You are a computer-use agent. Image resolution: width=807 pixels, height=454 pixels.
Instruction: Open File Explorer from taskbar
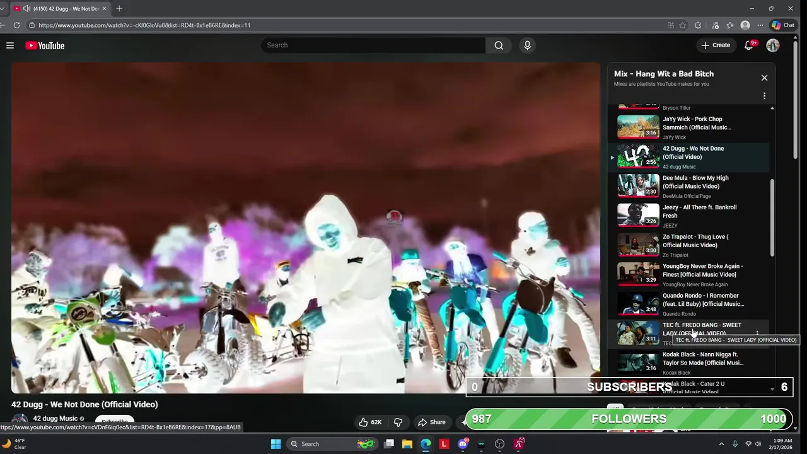[x=407, y=444]
